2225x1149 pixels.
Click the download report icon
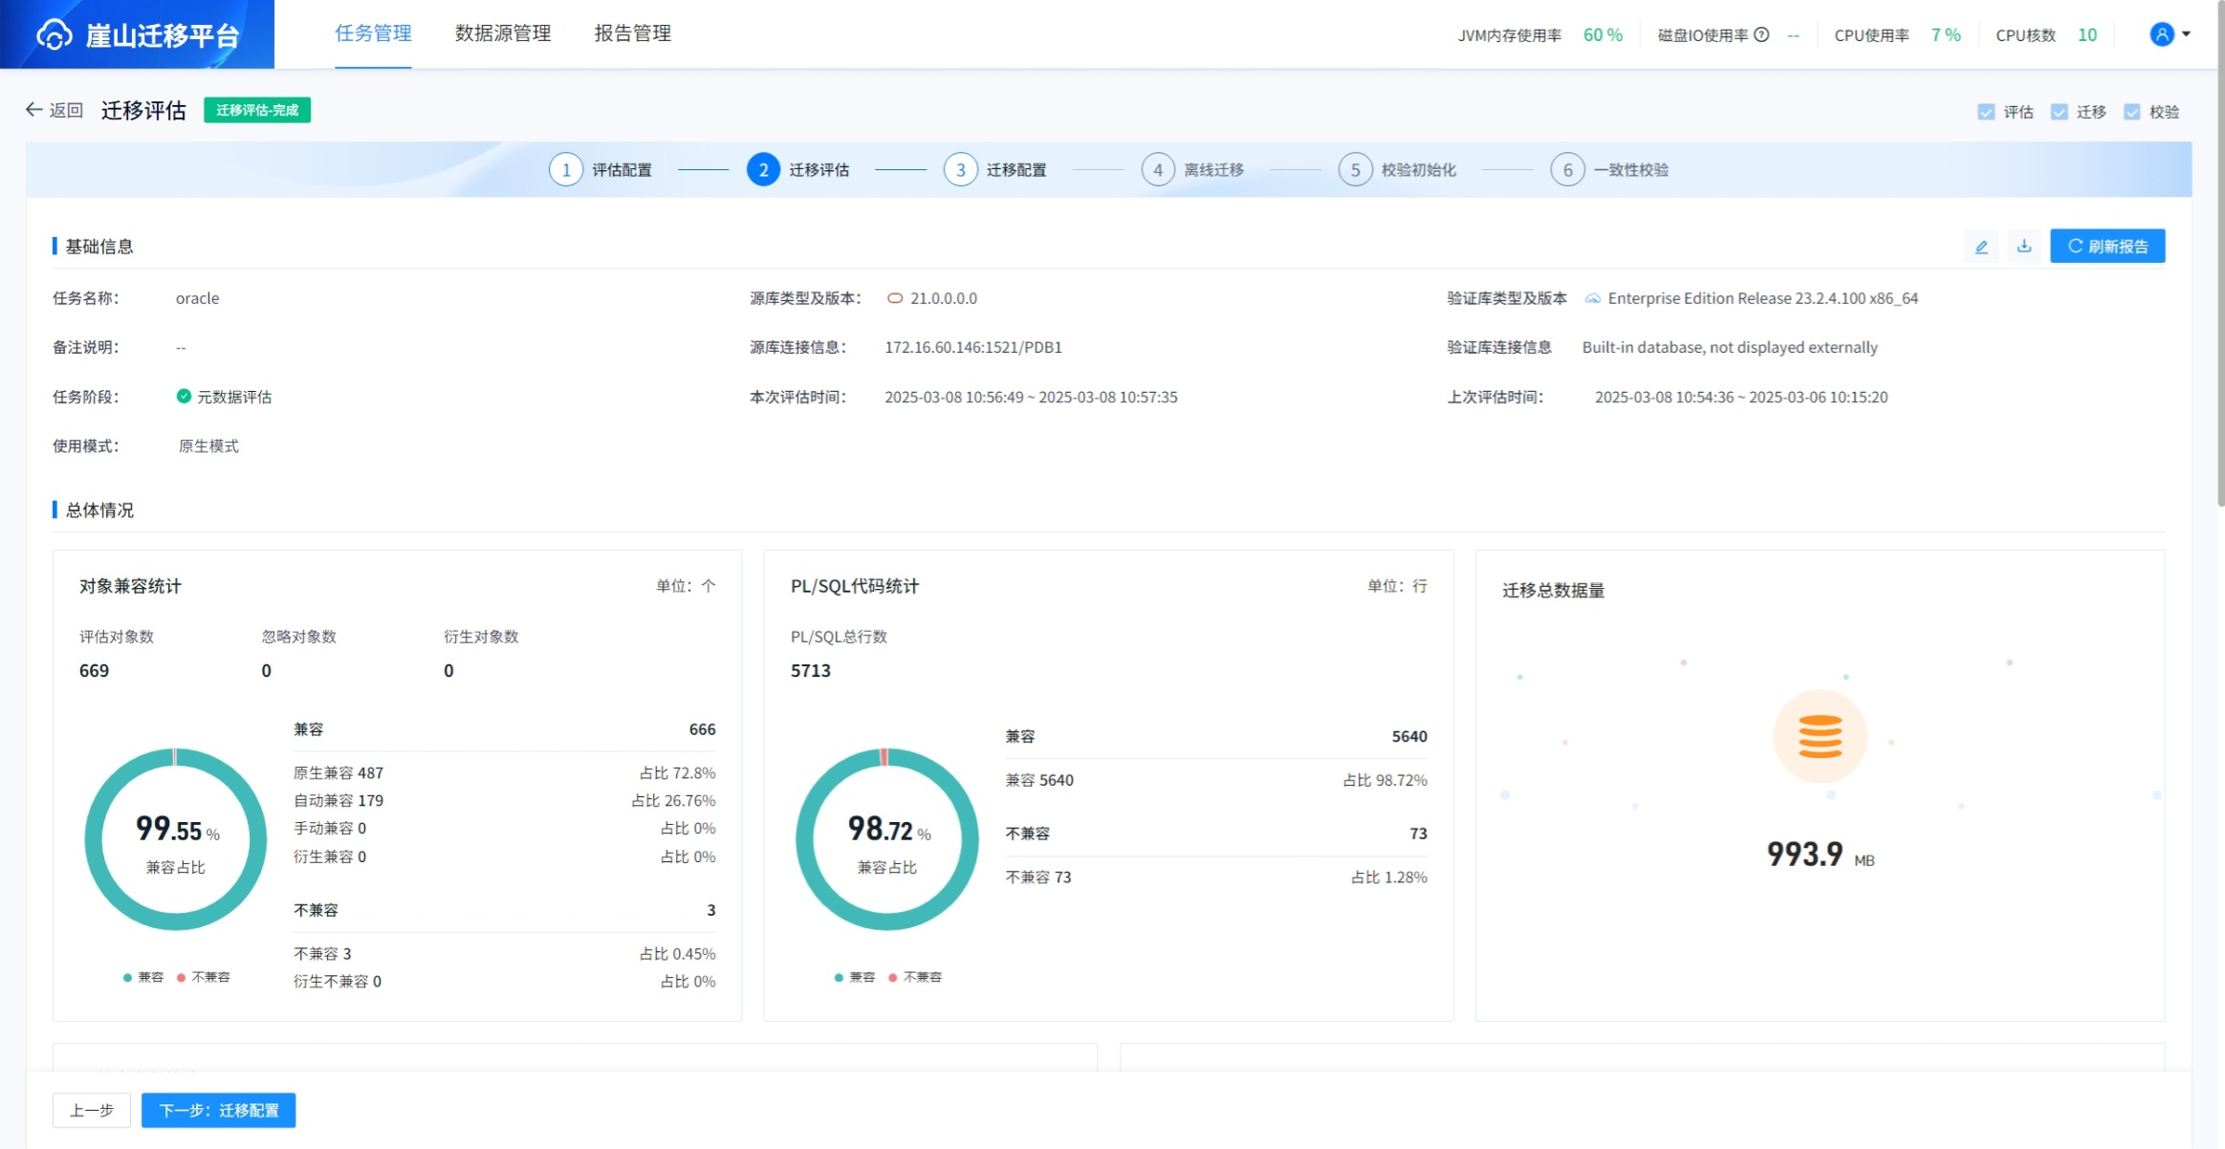pyautogui.click(x=2024, y=247)
